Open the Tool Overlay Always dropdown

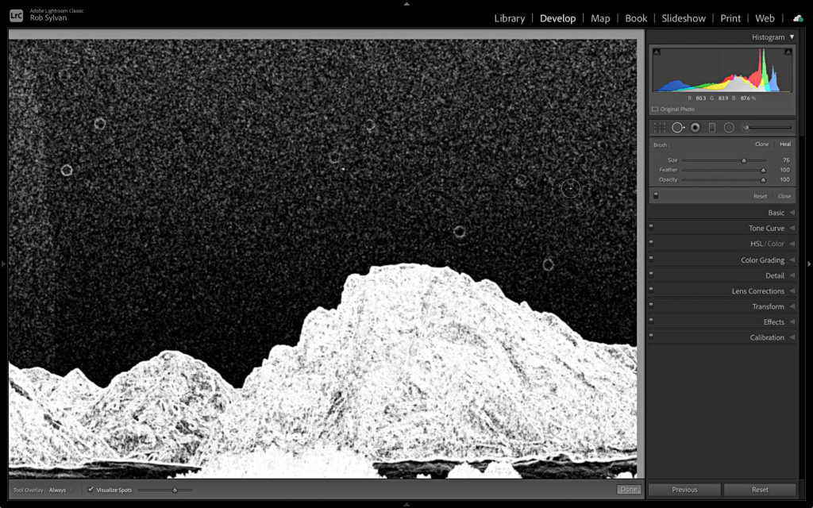60,490
